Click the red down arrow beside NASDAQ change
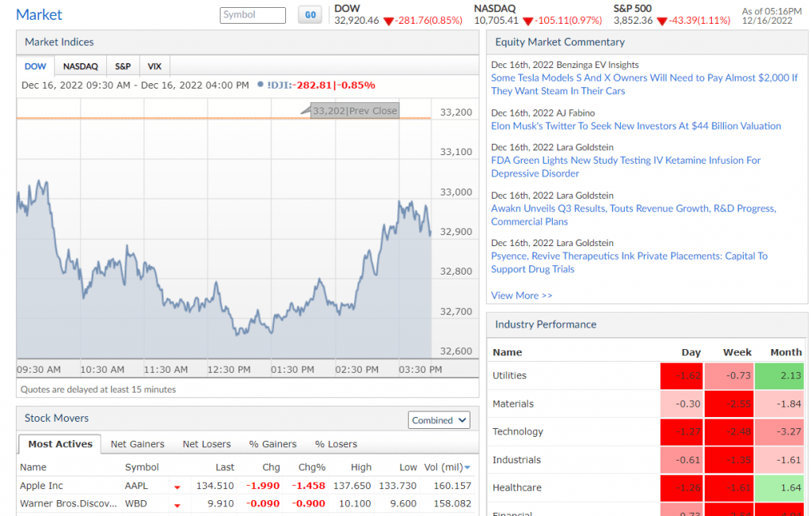 527,21
